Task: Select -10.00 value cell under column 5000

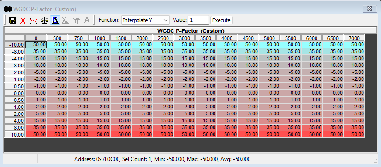Action: [269, 65]
